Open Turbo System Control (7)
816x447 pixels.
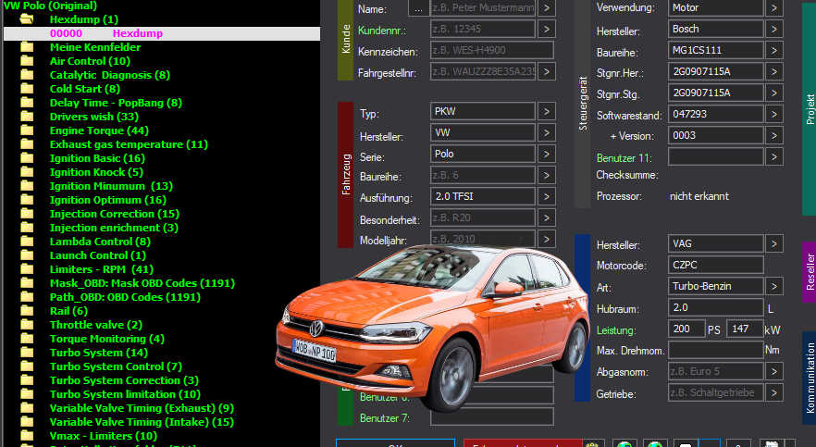(116, 366)
